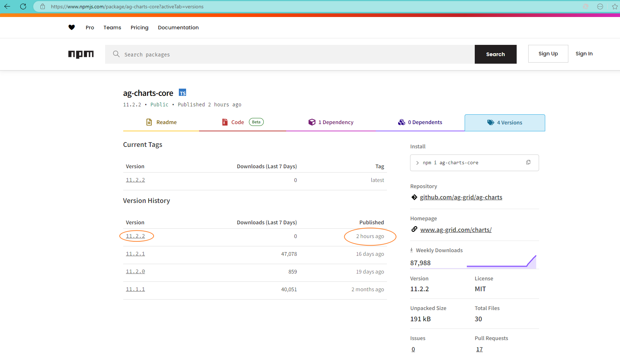Focus the Search packages input field
Screen dimensions: 620x356
click(x=290, y=54)
